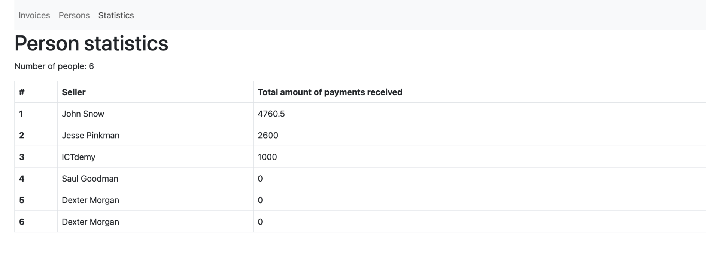
Task: Click Total amount of payments received header
Action: coord(330,92)
